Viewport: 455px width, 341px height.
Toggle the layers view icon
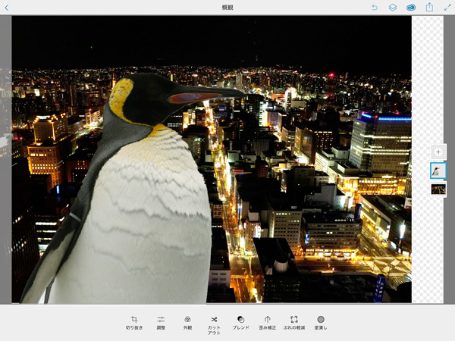[x=393, y=8]
